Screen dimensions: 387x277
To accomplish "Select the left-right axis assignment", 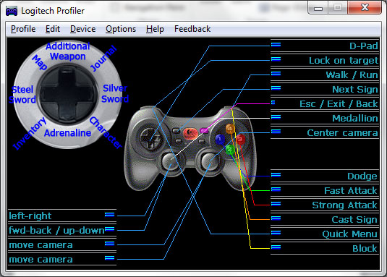I will [x=30, y=216].
